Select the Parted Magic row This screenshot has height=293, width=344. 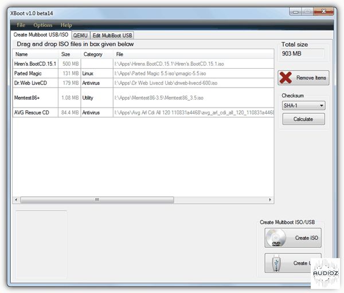(143, 73)
